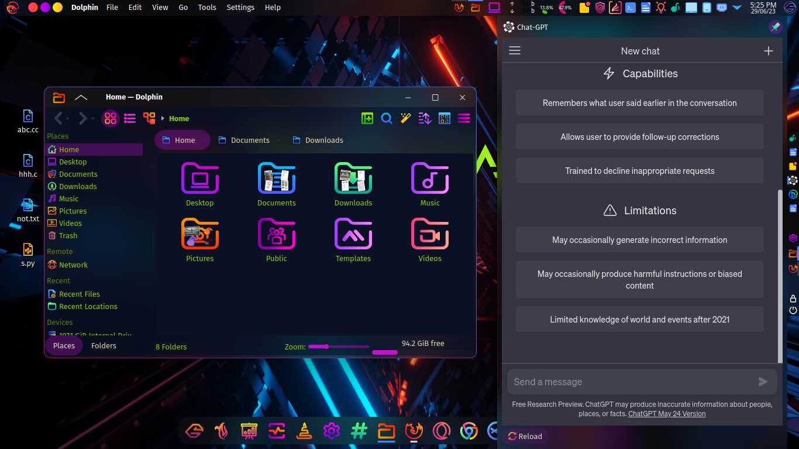Select Trash in Places sidebar

point(94,236)
